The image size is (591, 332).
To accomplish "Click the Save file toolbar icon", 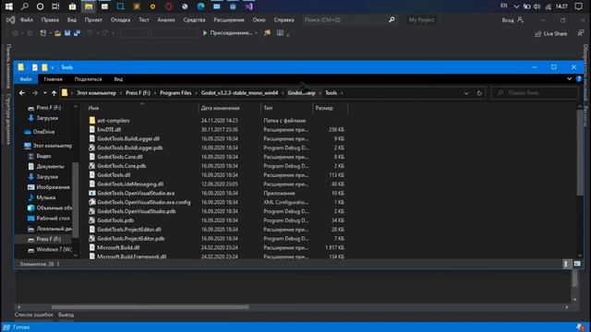I will coord(67,33).
